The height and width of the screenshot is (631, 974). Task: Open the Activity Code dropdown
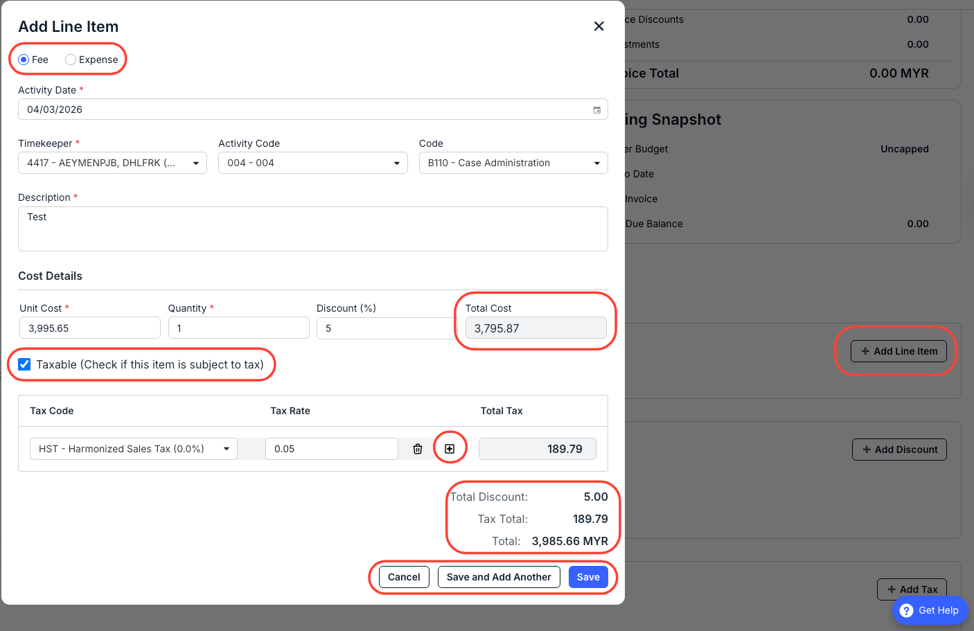coord(313,163)
